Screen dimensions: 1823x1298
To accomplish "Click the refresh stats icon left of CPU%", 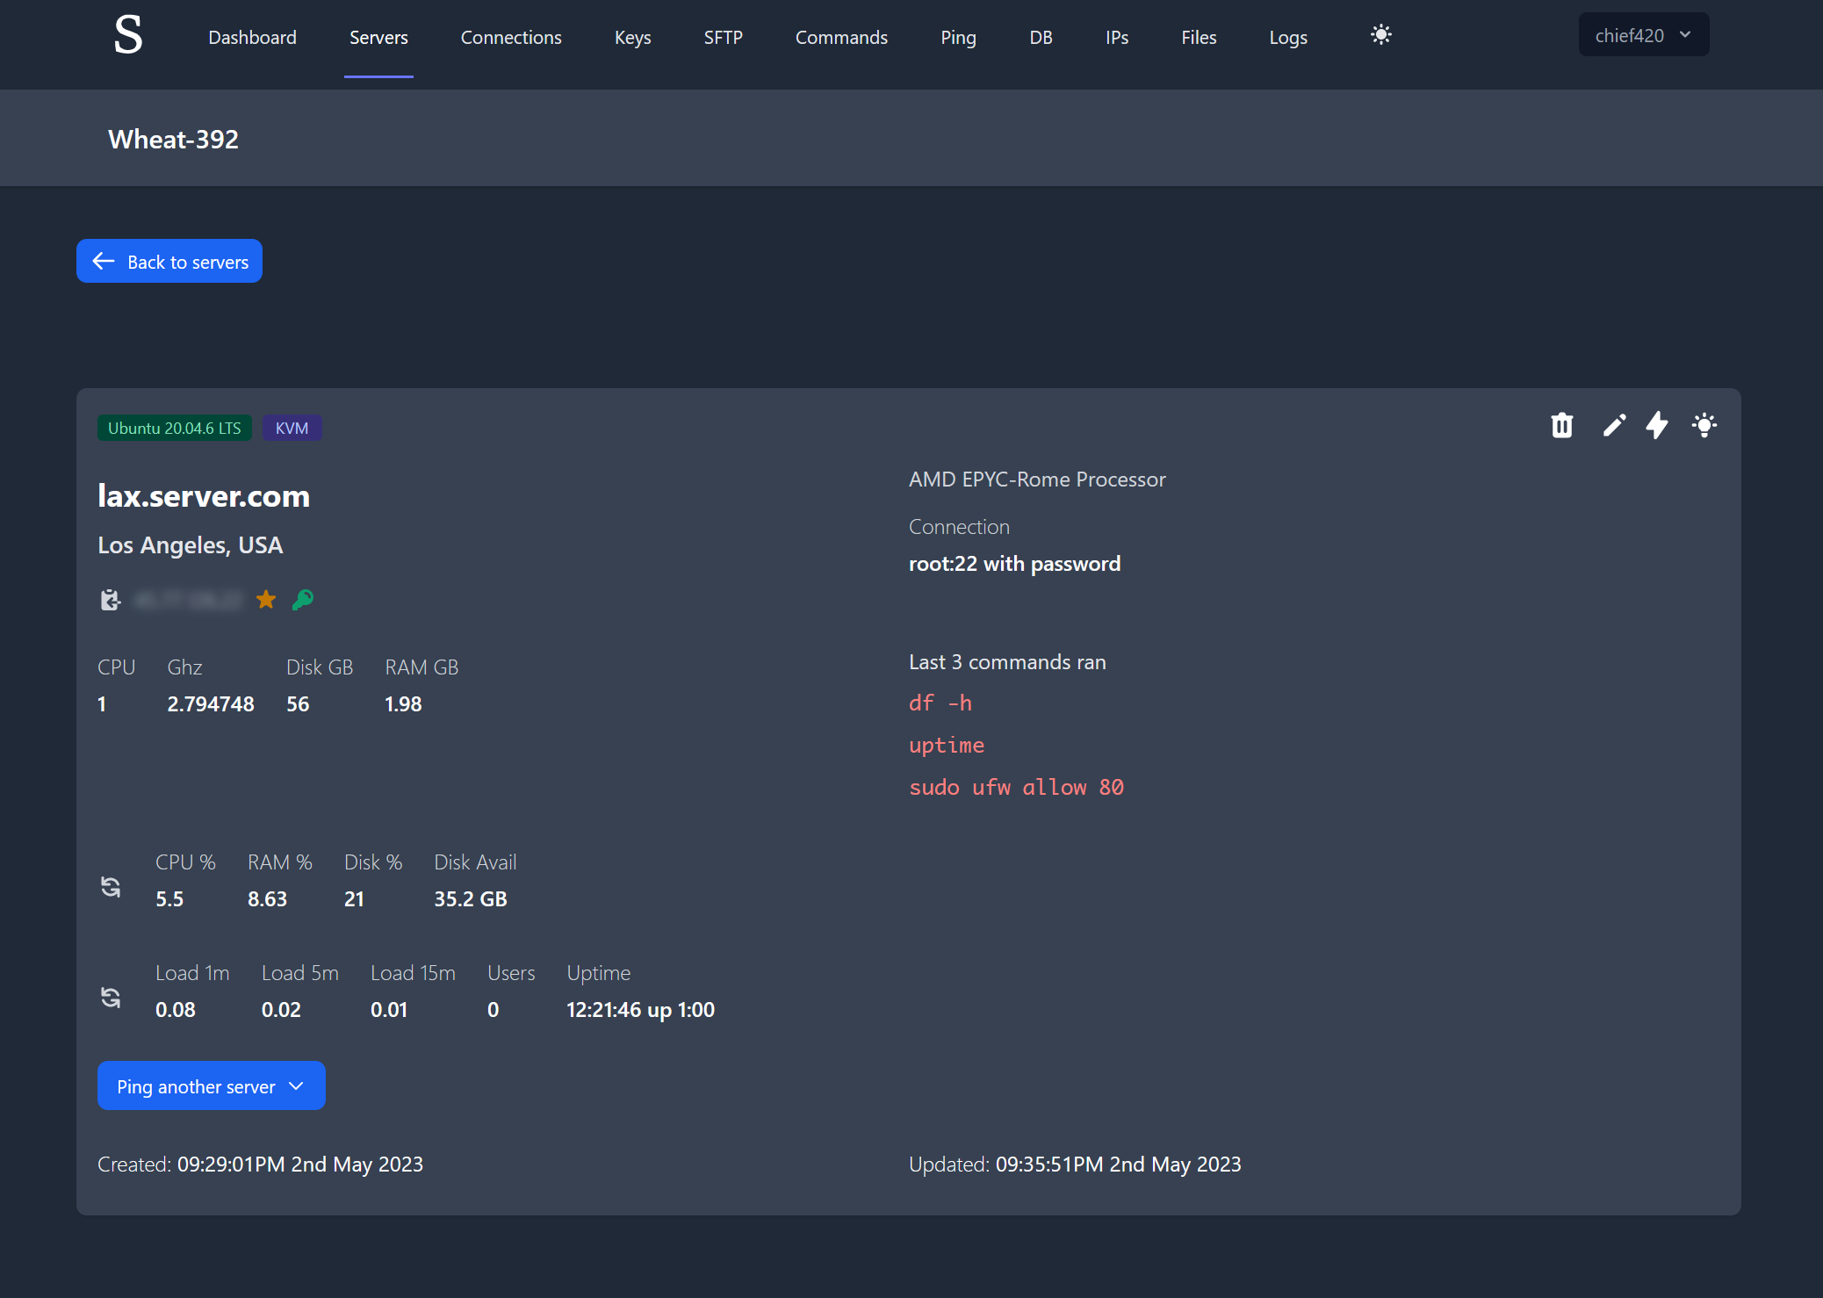I will pos(111,885).
